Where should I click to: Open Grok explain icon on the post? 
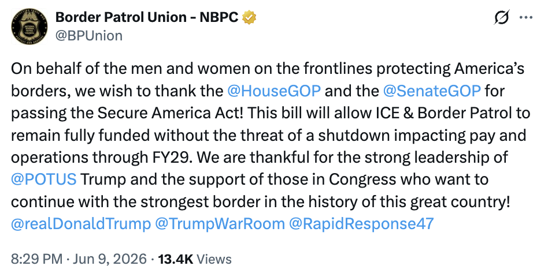point(501,17)
